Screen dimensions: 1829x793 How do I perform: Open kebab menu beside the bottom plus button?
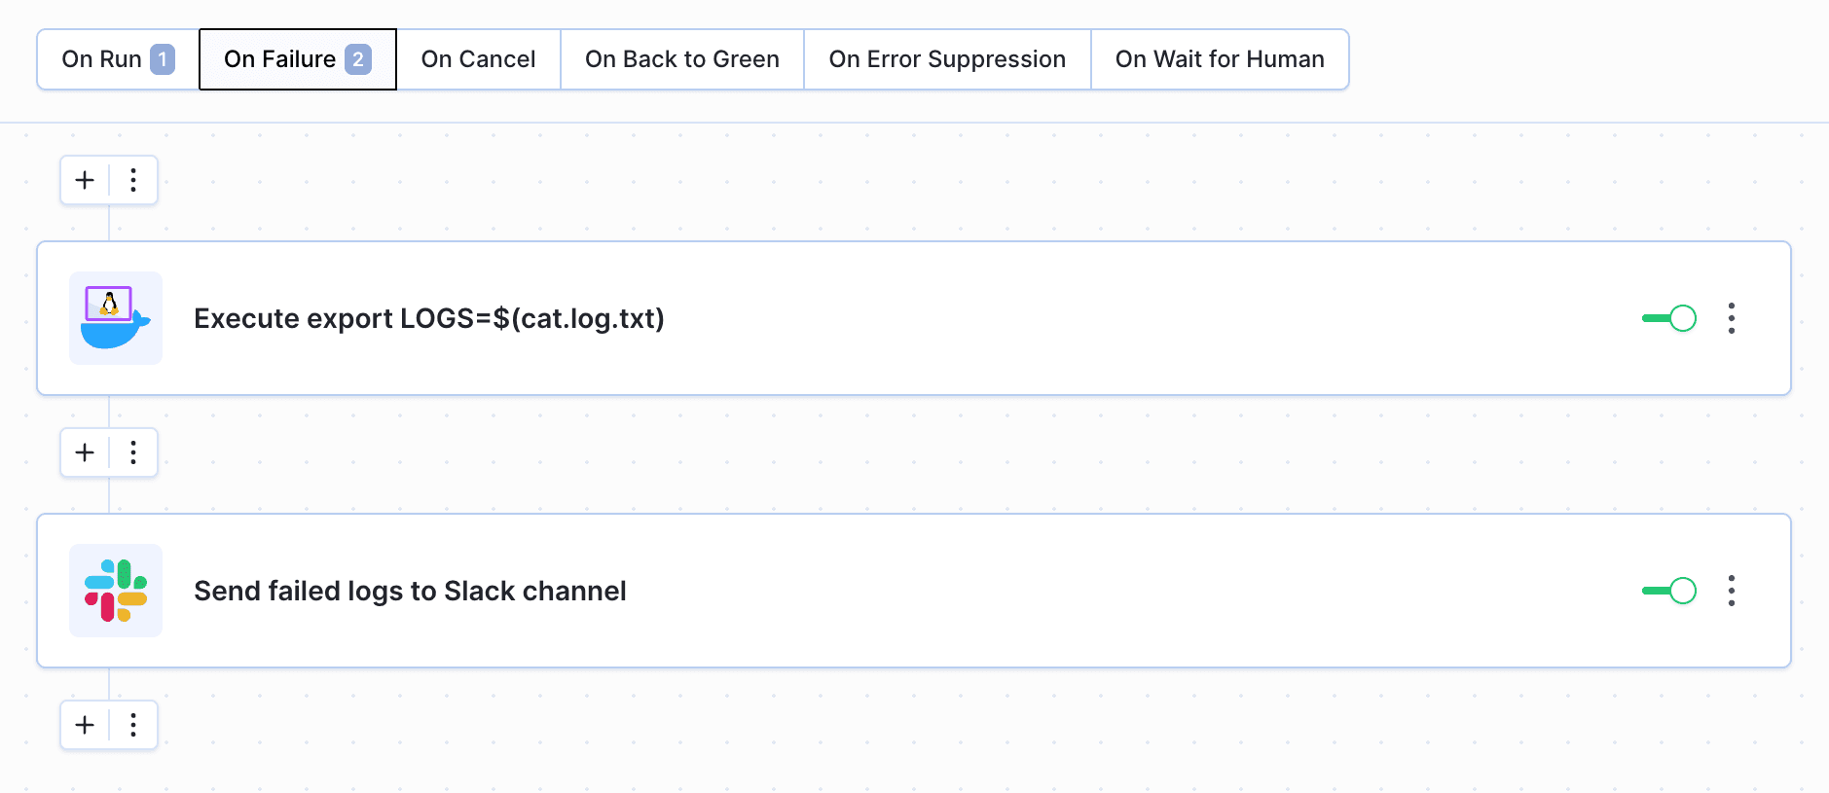133,725
